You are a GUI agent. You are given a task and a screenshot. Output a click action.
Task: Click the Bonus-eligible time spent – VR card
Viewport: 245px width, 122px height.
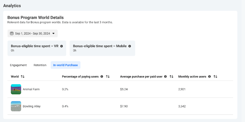pyautogui.click(x=37, y=48)
